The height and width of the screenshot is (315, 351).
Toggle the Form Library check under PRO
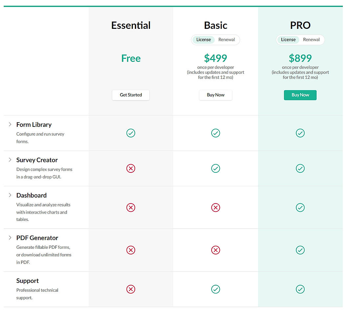[x=300, y=133]
